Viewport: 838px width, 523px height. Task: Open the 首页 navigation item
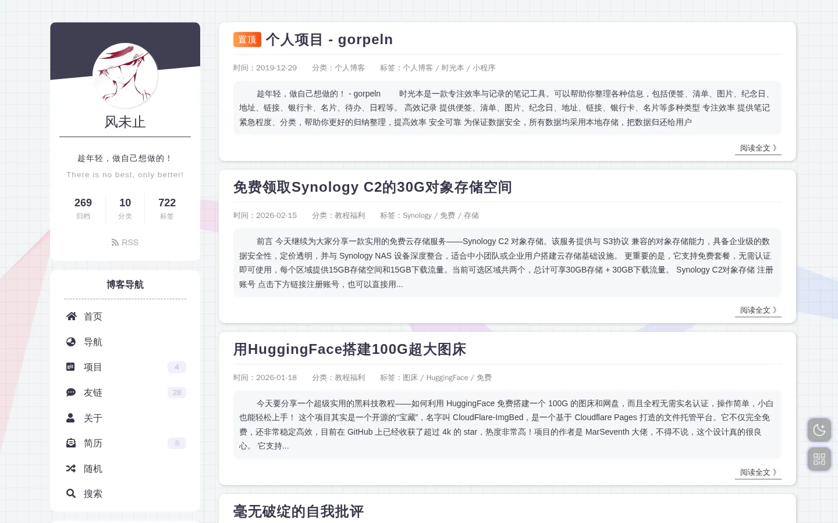pos(125,316)
